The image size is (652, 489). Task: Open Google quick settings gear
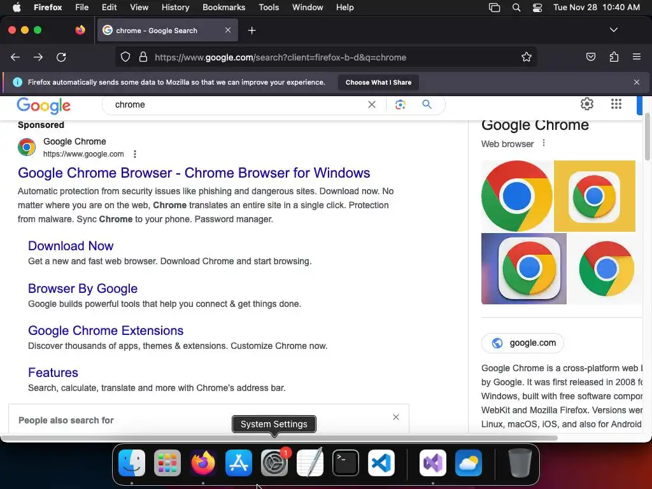[x=586, y=104]
